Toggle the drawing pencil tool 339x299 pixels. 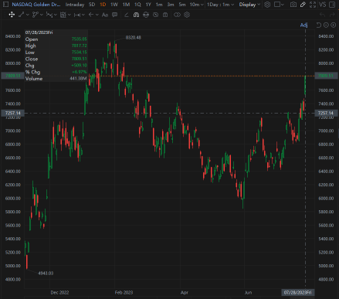click(x=303, y=5)
